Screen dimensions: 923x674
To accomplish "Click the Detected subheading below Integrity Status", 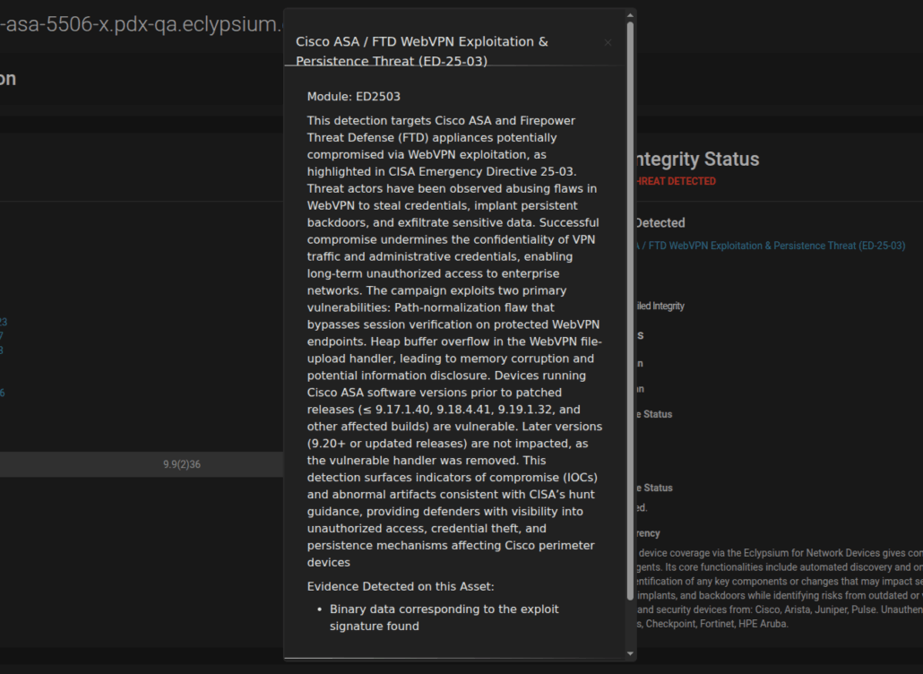I will pos(660,223).
